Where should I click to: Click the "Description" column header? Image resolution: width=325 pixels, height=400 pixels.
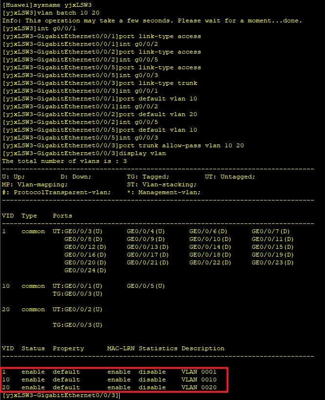click(203, 348)
